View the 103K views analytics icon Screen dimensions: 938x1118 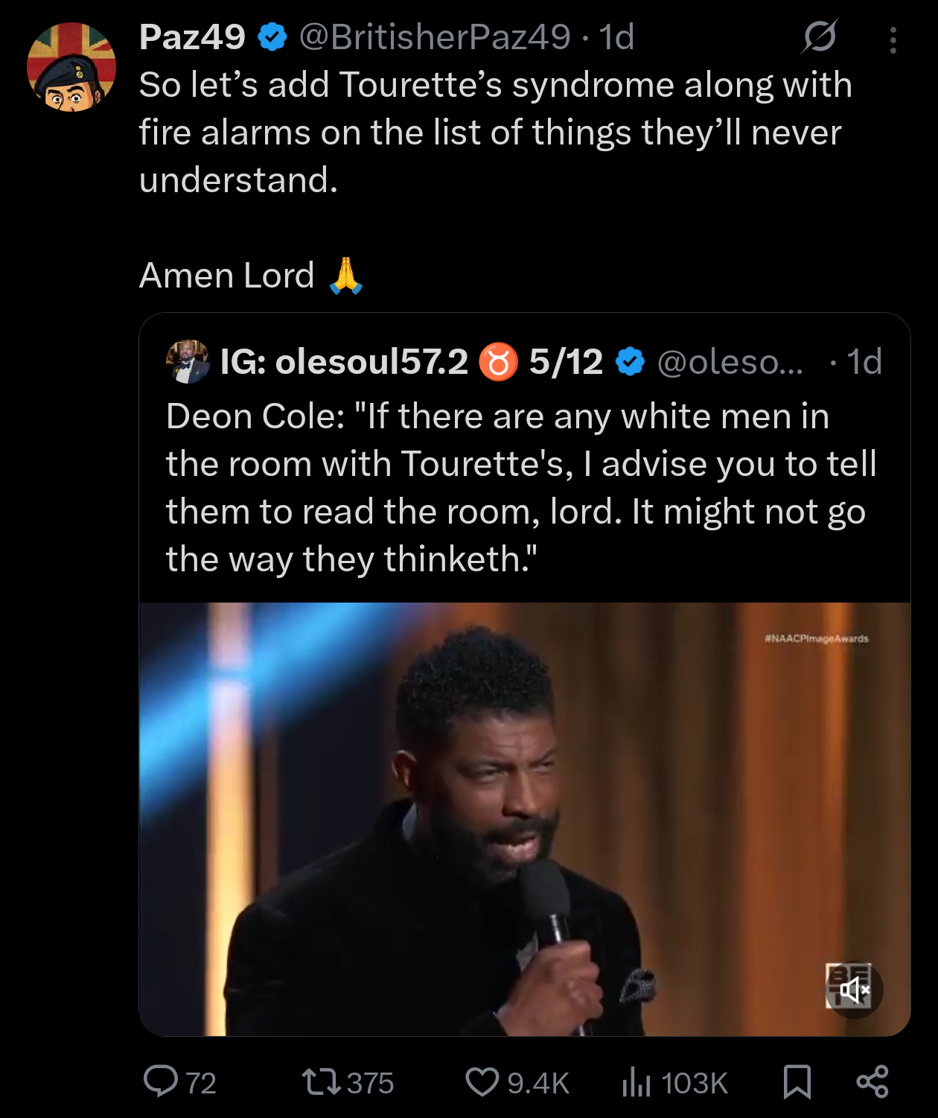[x=636, y=1082]
